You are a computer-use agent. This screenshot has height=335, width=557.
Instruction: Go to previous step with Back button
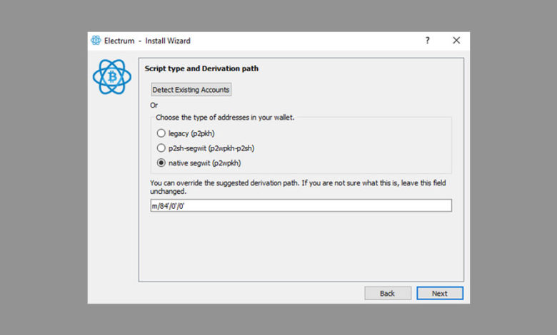(x=388, y=293)
